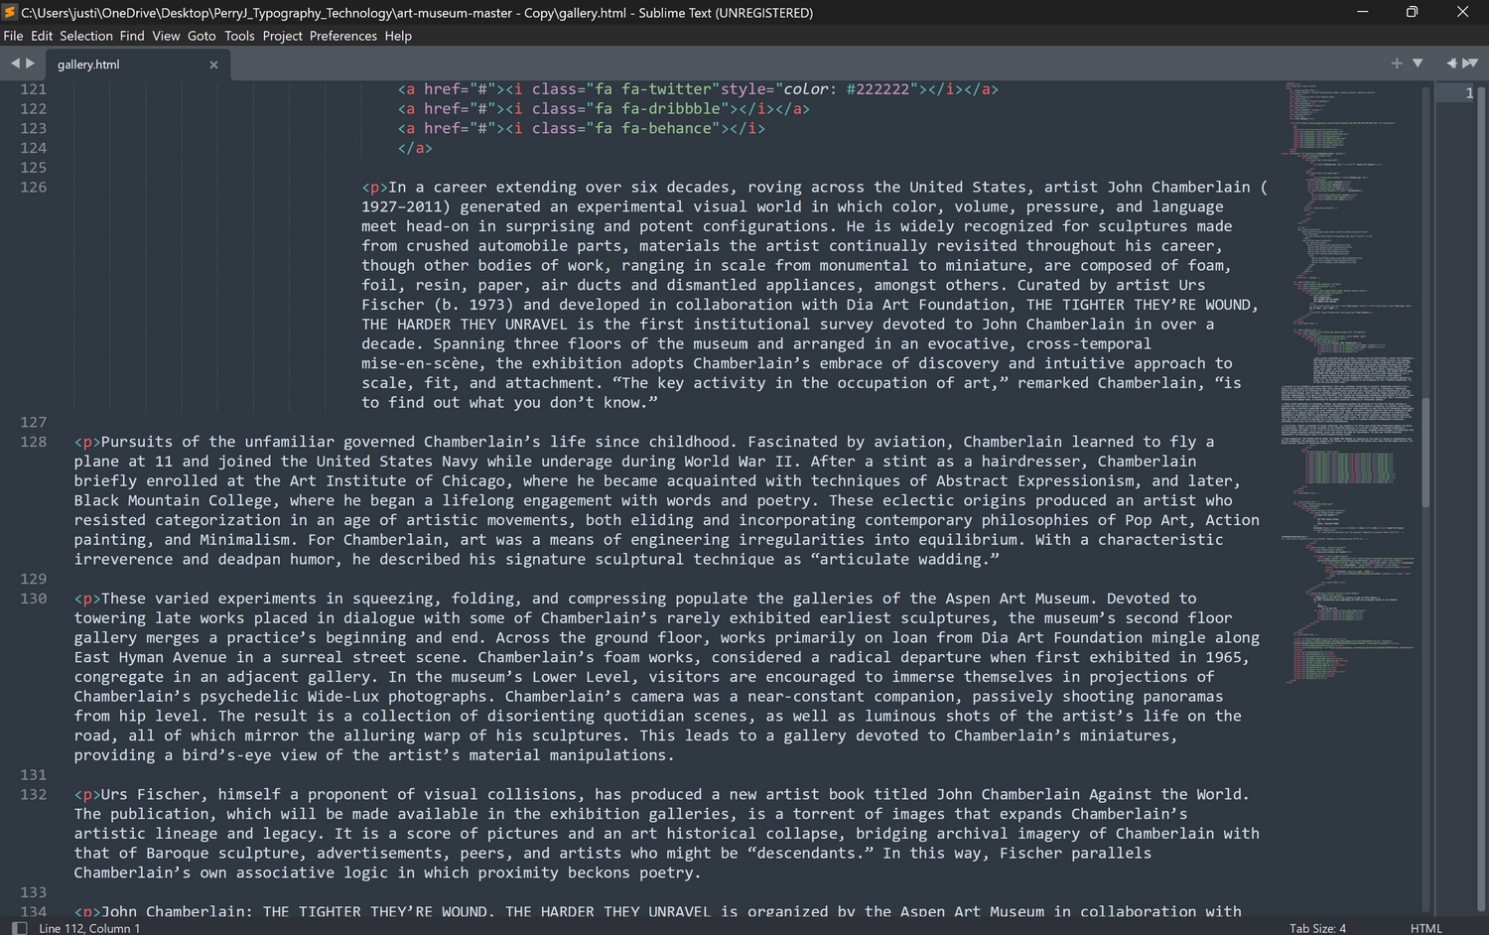Click line number 126 in the gutter
The image size is (1489, 935).
(34, 187)
